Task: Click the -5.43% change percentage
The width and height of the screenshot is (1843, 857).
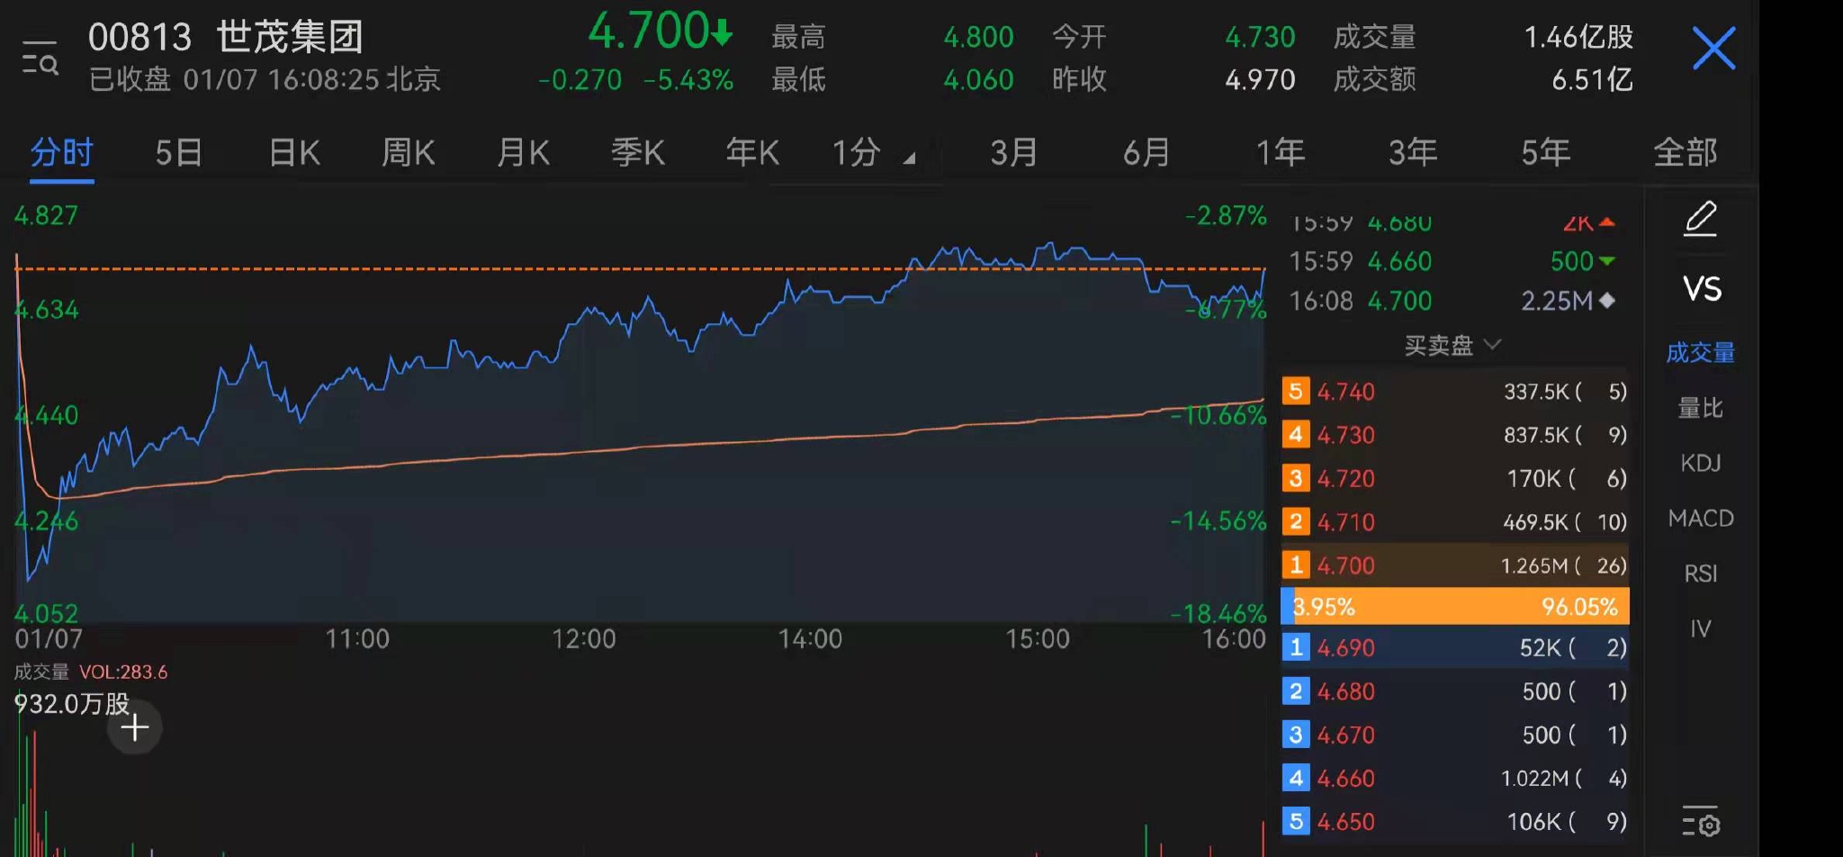Action: coord(688,80)
